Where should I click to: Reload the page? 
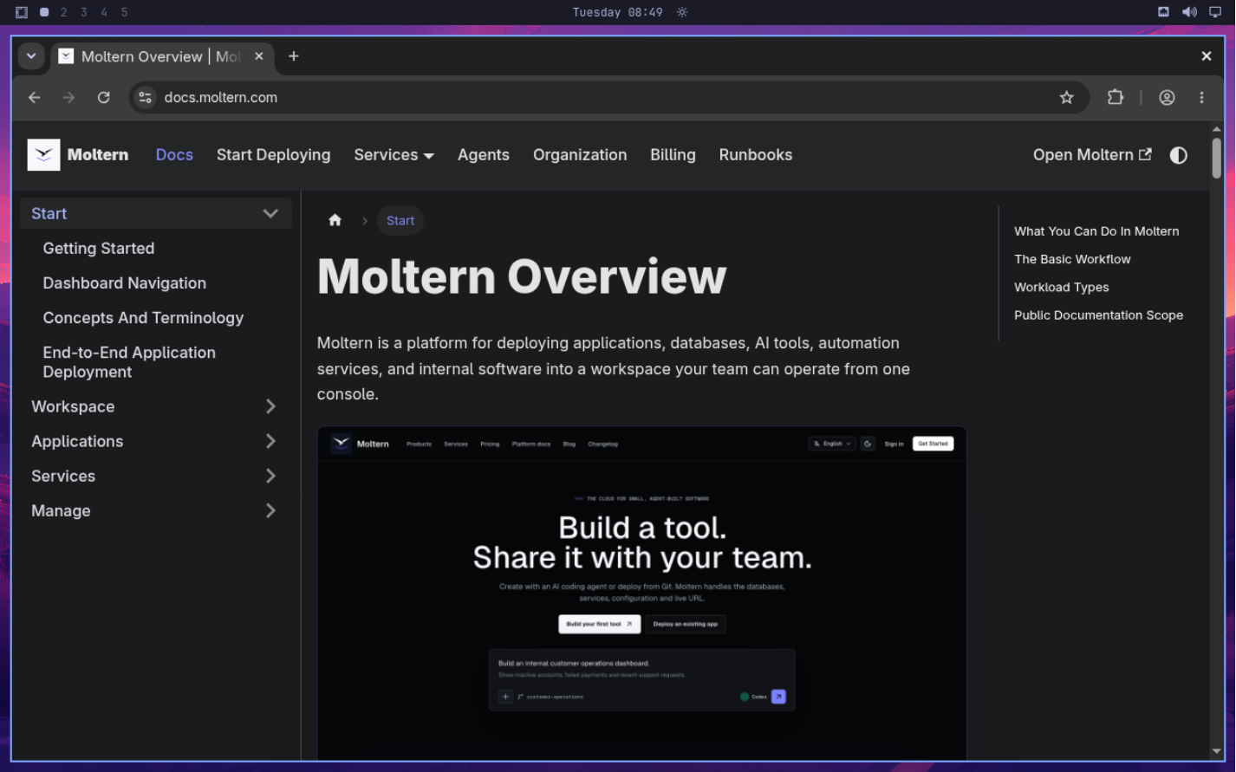(x=104, y=97)
